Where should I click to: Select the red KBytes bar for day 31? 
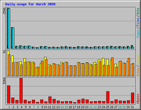click(x=132, y=98)
